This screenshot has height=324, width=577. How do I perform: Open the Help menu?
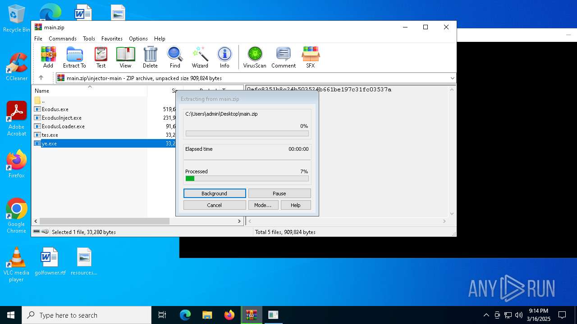[x=160, y=39]
